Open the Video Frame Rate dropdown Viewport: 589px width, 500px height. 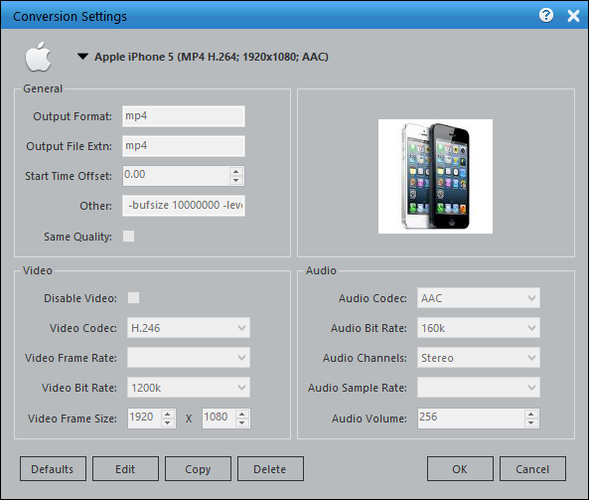(189, 358)
